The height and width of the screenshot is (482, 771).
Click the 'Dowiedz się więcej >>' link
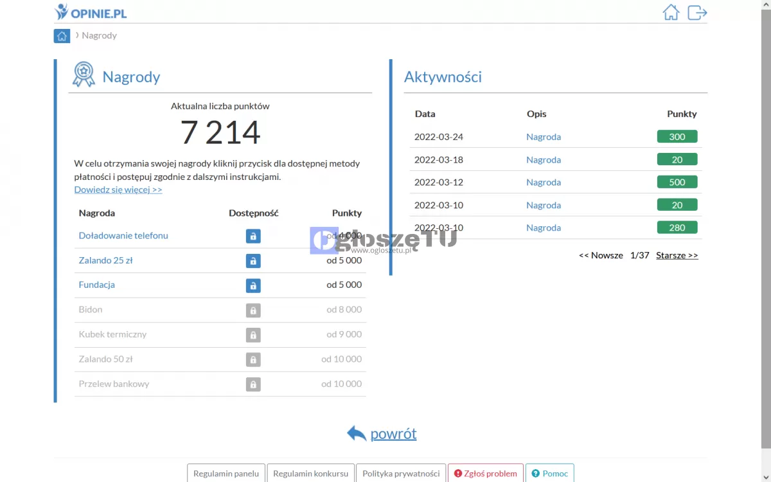click(118, 190)
